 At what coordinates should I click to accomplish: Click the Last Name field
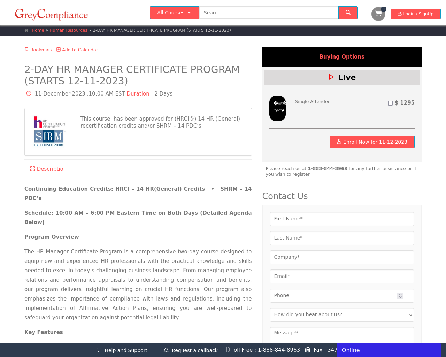coord(342,238)
